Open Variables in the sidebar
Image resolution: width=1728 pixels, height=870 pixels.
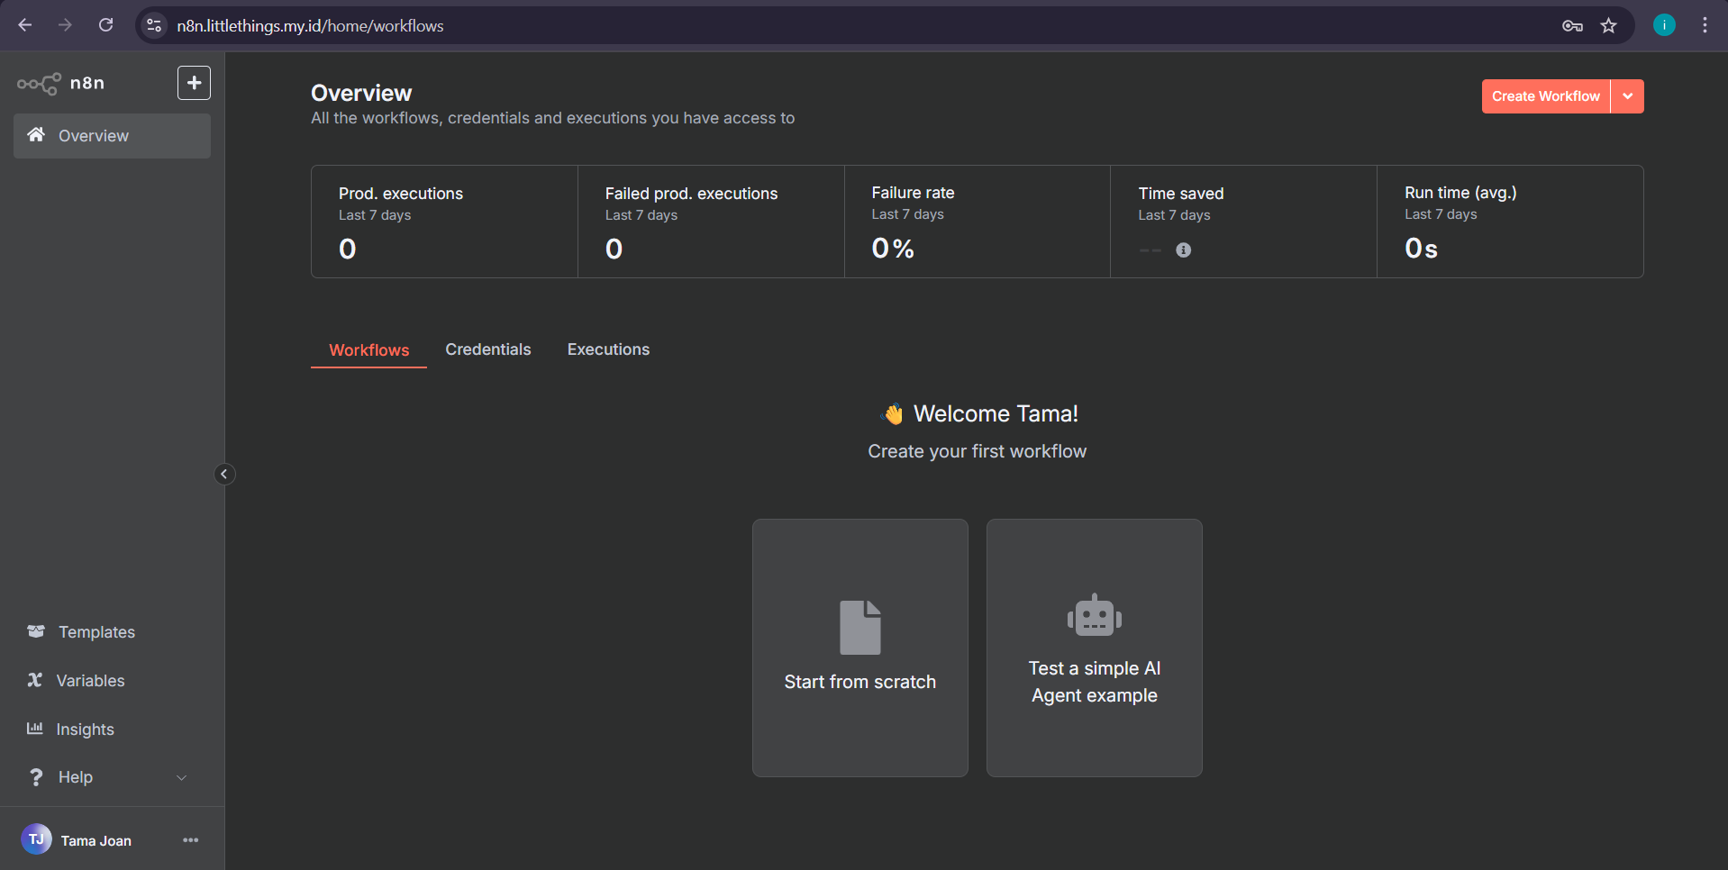[90, 681]
